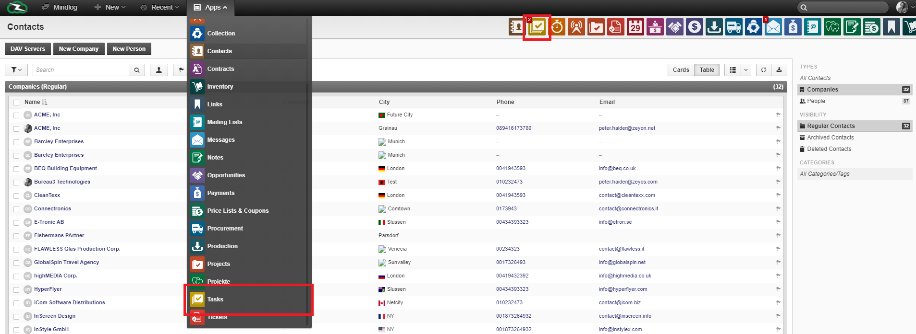Click the magnifier search button beside Search field
Screen dimensions: 916x334
click(x=137, y=70)
